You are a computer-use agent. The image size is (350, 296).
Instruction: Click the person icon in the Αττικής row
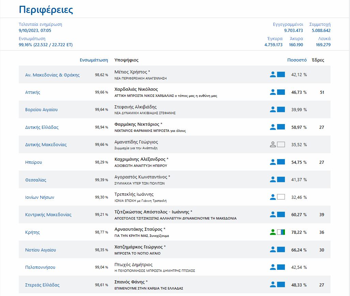pyautogui.click(x=273, y=92)
